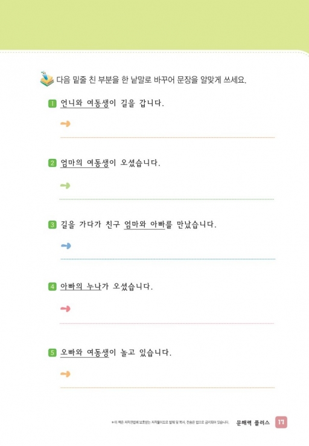Click the green arrow under question 2

coord(65,186)
